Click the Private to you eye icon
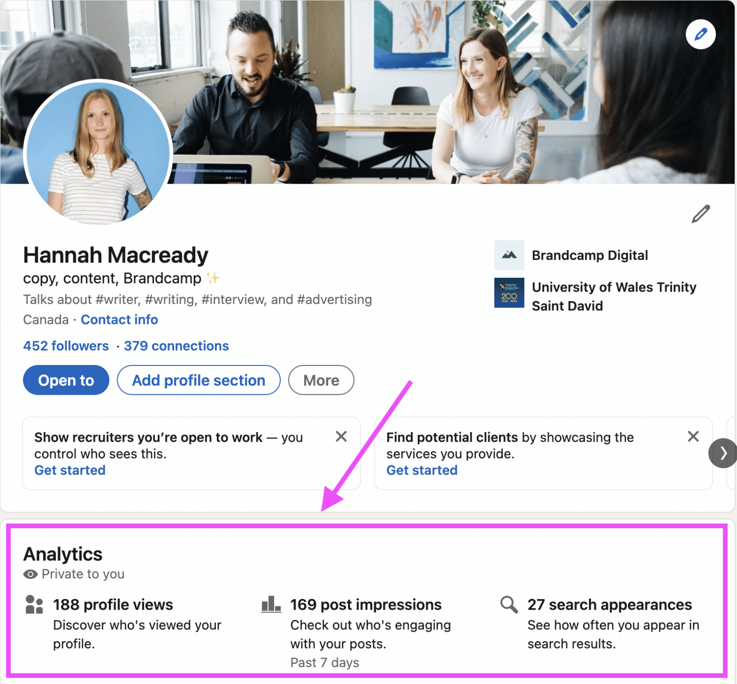The height and width of the screenshot is (684, 737). (x=30, y=574)
